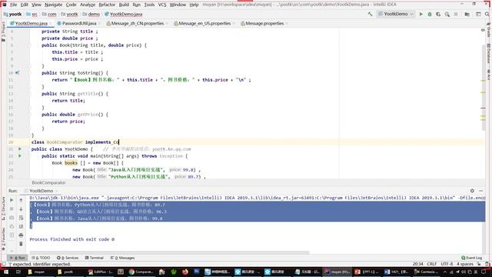Screen dimensions: 492x277
Task: Open the Windows Start menu
Action: click(5, 272)
